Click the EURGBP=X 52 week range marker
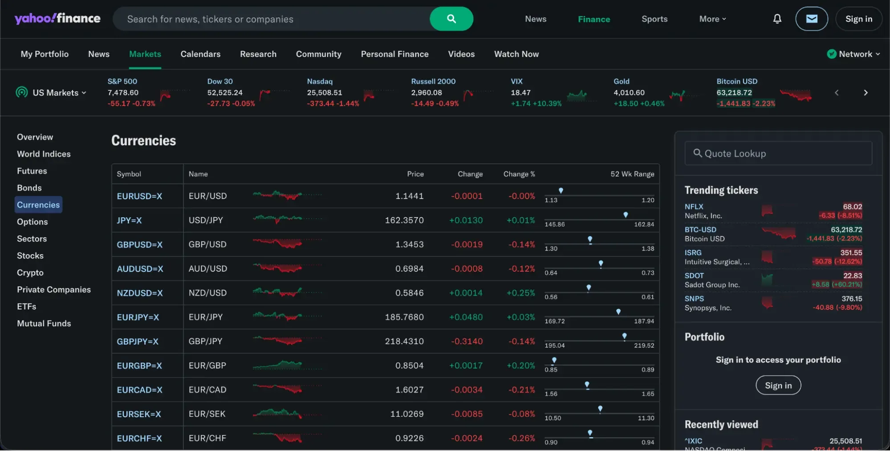The width and height of the screenshot is (890, 451). [x=554, y=360]
